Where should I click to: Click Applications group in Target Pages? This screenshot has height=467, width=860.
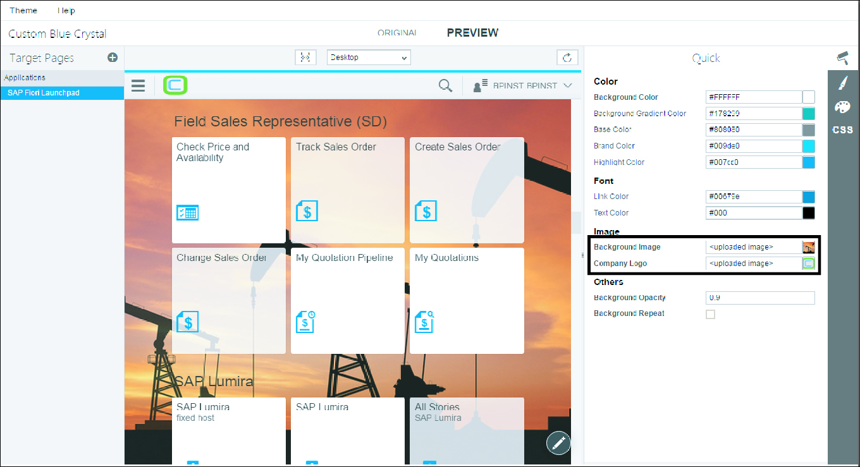click(62, 78)
